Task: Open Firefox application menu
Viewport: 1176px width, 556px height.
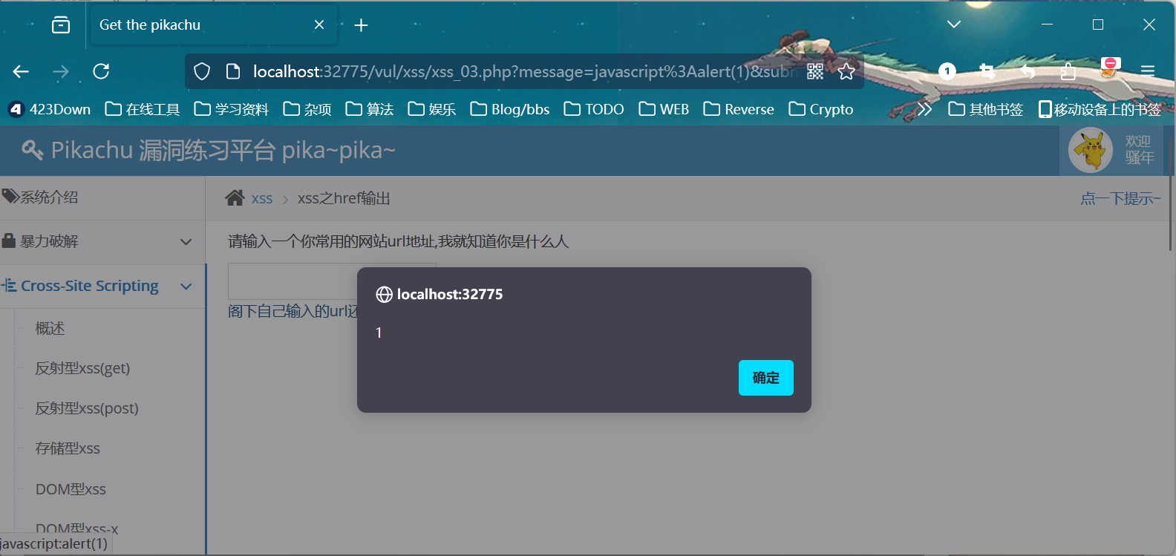Action: (x=1148, y=71)
